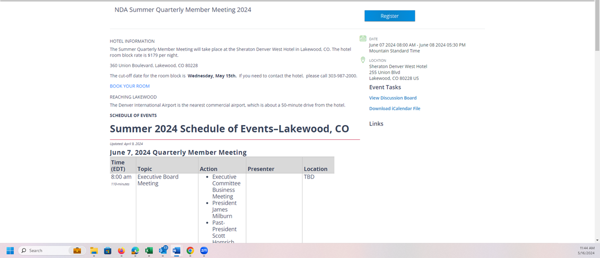Image resolution: width=600 pixels, height=258 pixels.
Task: Click the location pin icon beside LOCATION
Action: click(x=363, y=60)
